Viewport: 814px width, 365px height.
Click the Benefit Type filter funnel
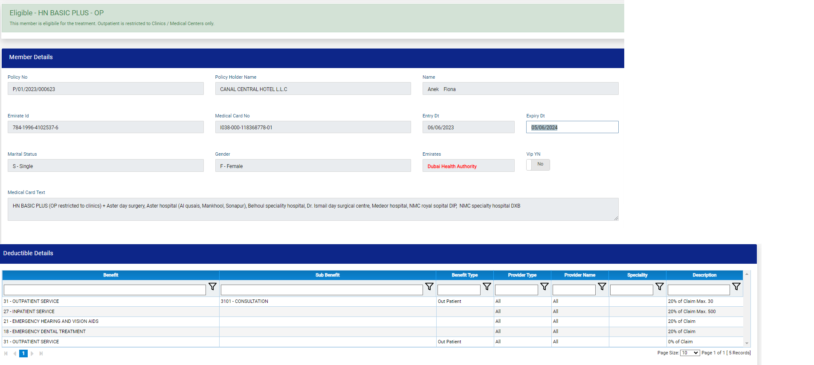point(487,287)
